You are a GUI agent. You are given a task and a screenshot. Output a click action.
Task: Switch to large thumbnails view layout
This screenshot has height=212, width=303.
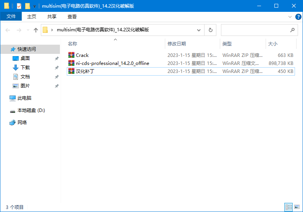pyautogui.click(x=297, y=207)
